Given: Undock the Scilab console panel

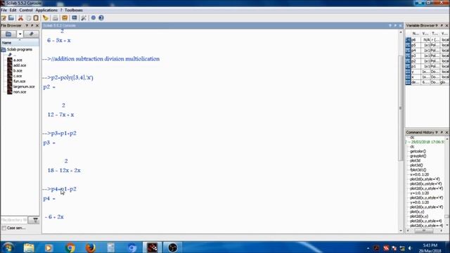Looking at the screenshot, I should 395,25.
